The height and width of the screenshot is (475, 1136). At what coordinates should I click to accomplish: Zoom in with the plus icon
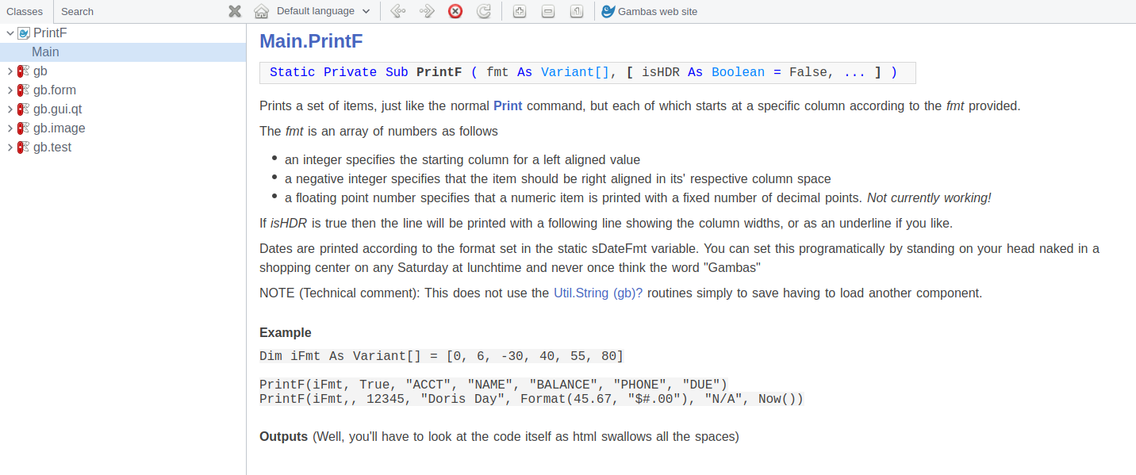(519, 11)
